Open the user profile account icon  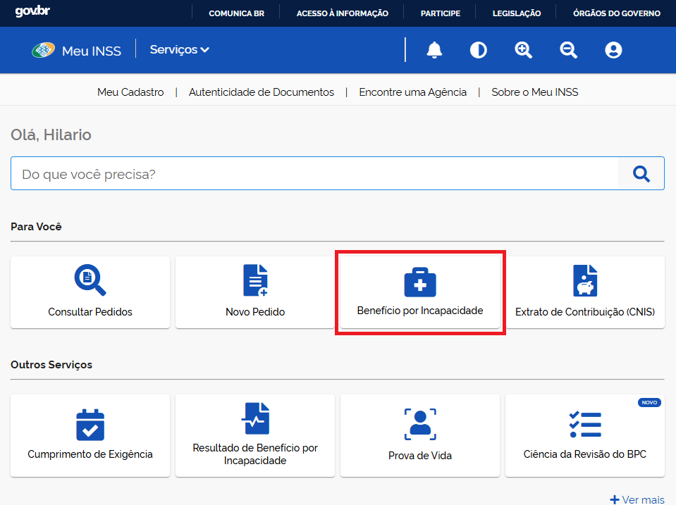coord(613,50)
